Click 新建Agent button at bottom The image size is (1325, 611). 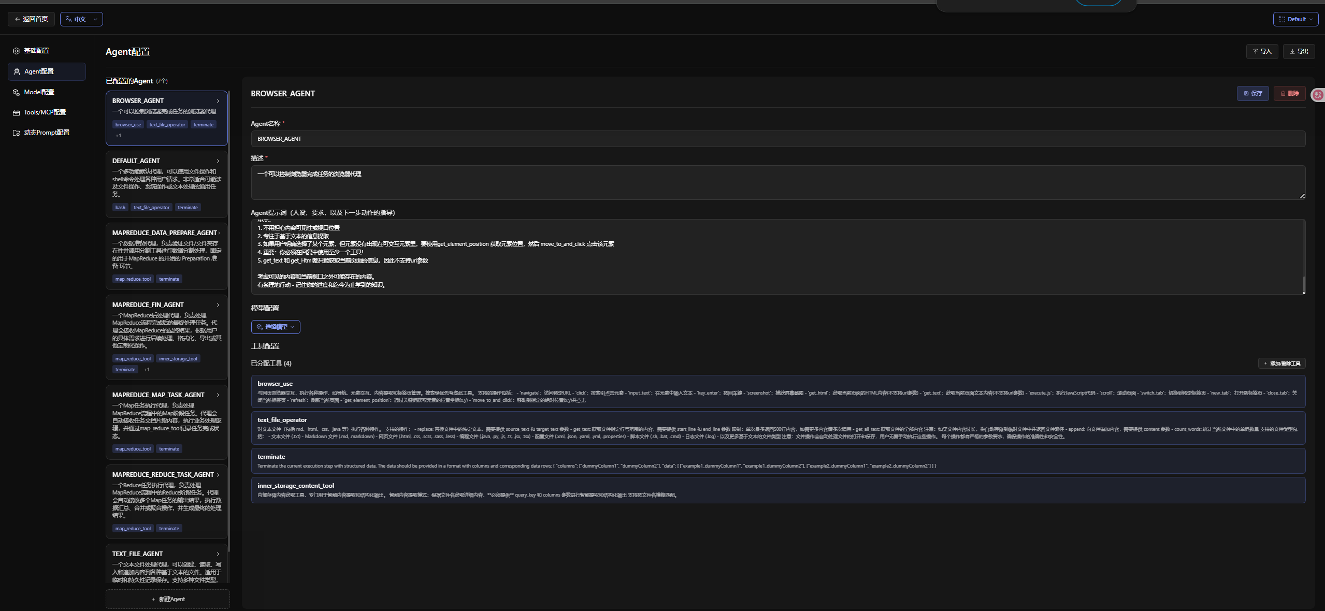point(168,599)
